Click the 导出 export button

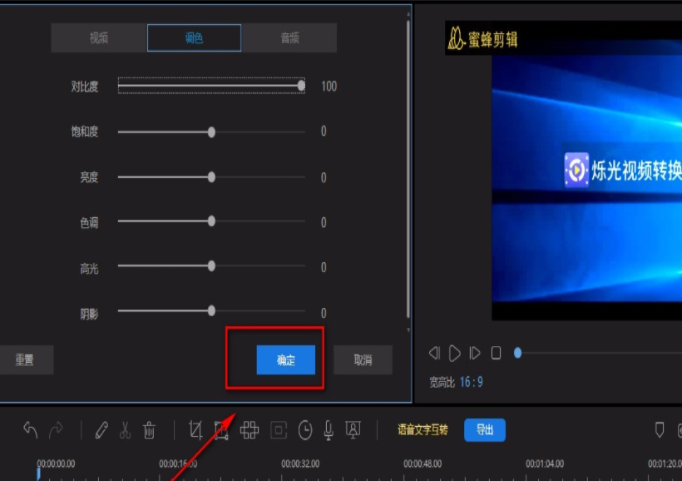coord(485,430)
